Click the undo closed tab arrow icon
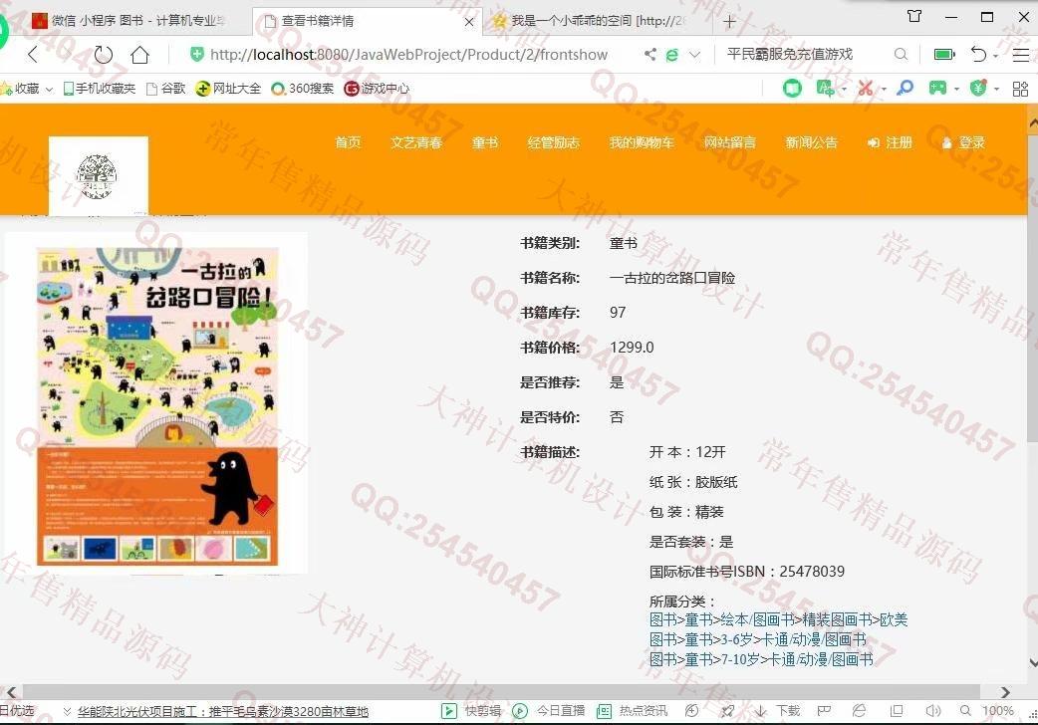 [x=978, y=55]
